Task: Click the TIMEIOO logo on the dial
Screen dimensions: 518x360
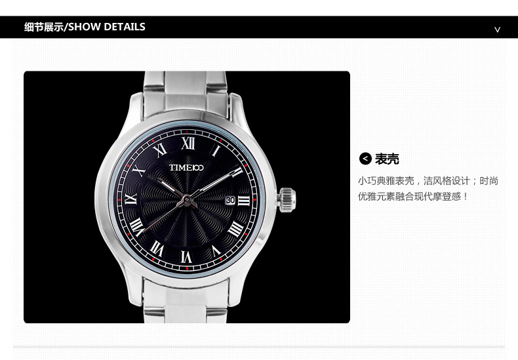Action: [186, 167]
